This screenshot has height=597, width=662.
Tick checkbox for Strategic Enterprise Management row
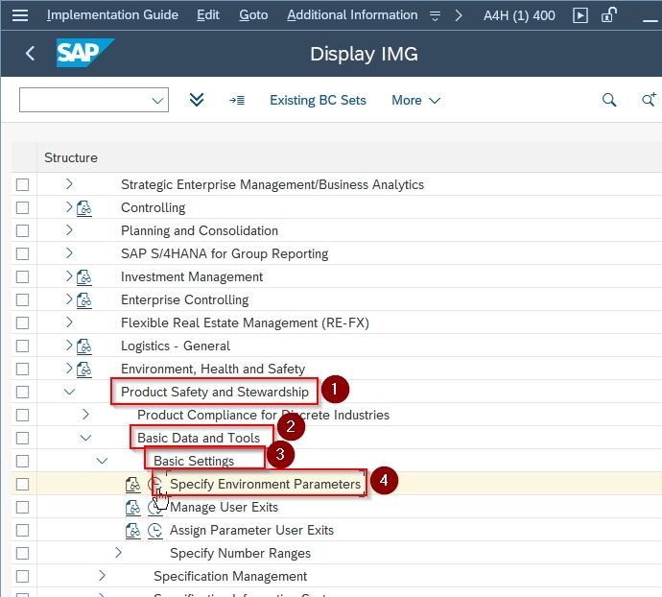point(22,184)
